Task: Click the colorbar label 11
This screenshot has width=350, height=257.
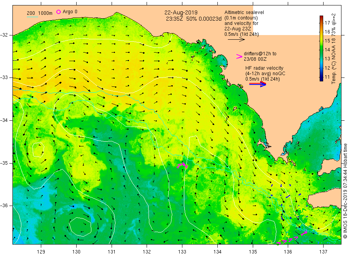Action: pos(327,77)
